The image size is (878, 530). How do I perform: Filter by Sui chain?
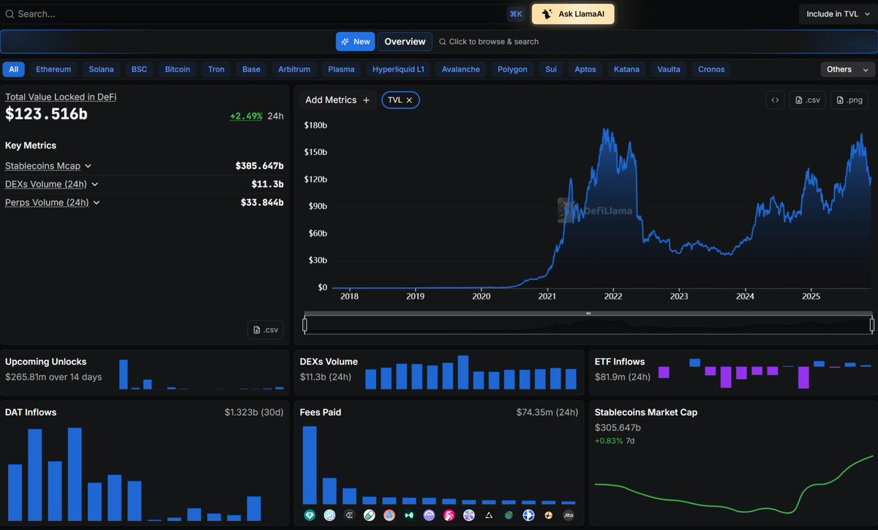(x=551, y=70)
